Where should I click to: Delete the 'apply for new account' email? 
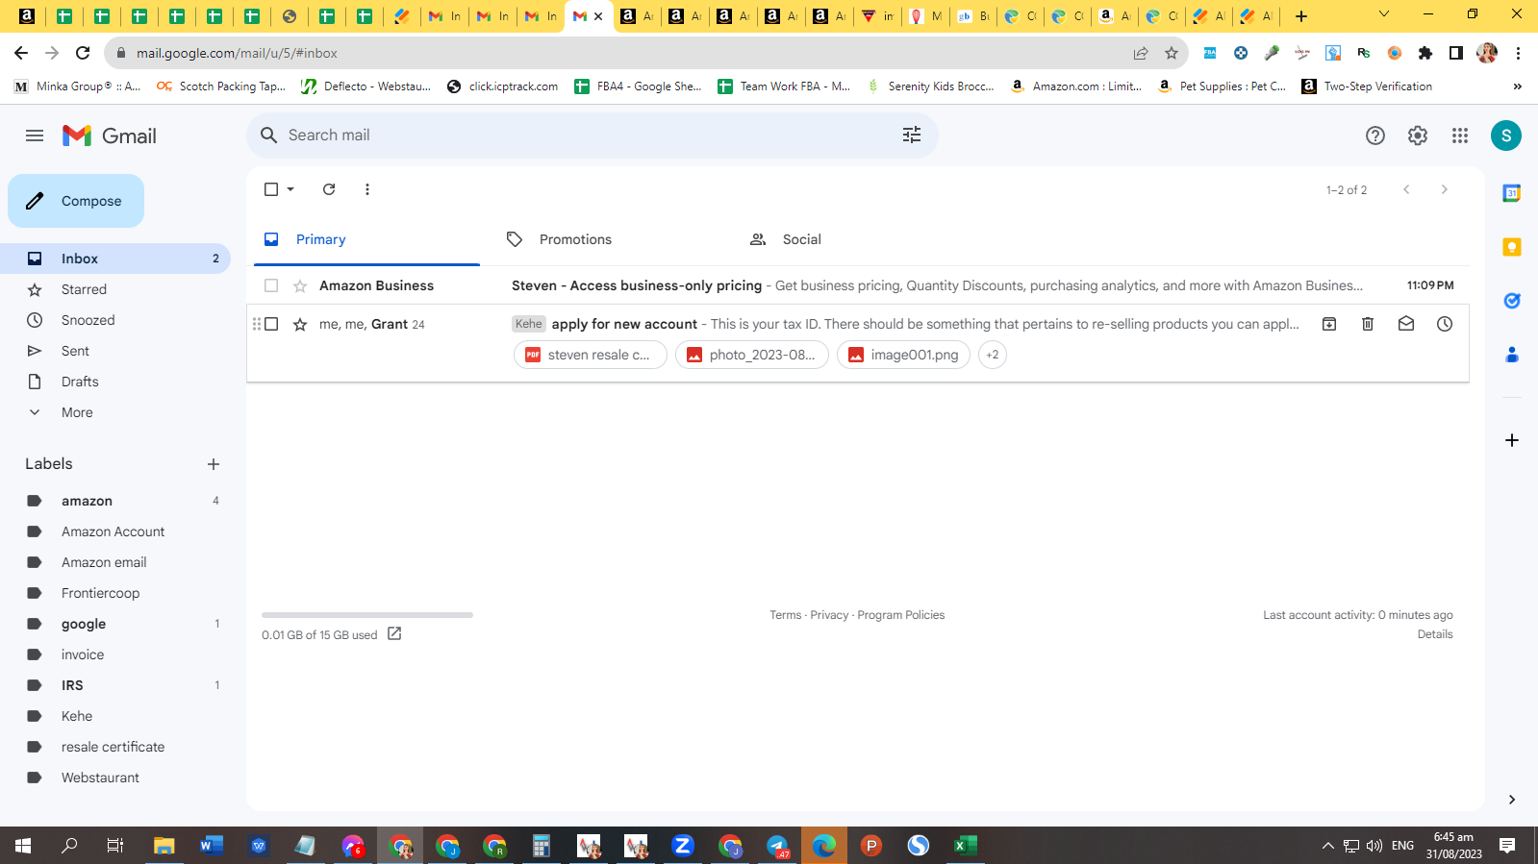(1368, 324)
